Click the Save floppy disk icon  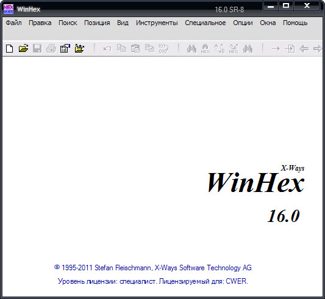tap(37, 49)
